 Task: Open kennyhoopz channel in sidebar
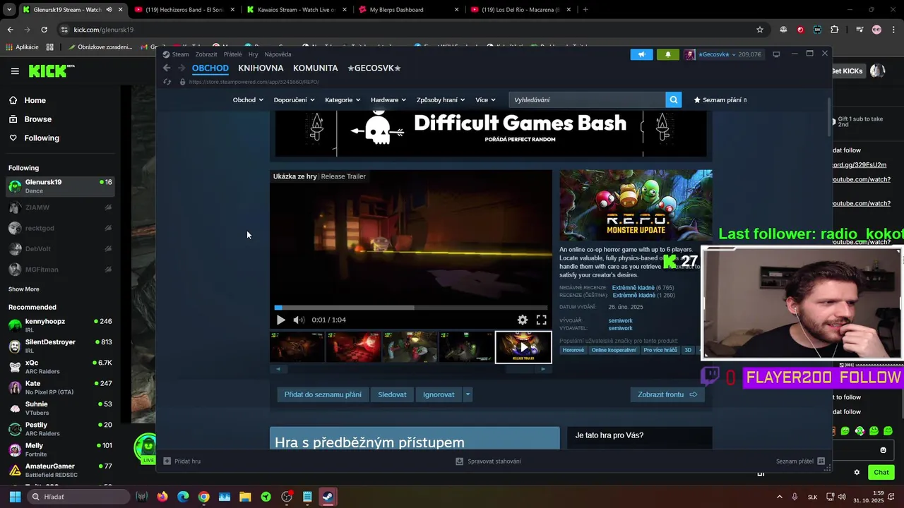pos(60,325)
